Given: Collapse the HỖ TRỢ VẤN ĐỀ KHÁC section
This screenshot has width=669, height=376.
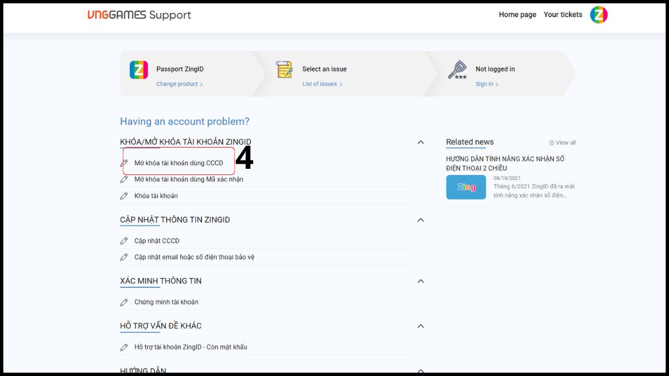Looking at the screenshot, I should [421, 326].
